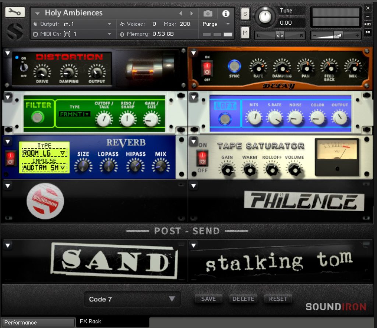Click the LoFi OUTPUT knob
The image size is (377, 328).
pyautogui.click(x=340, y=117)
